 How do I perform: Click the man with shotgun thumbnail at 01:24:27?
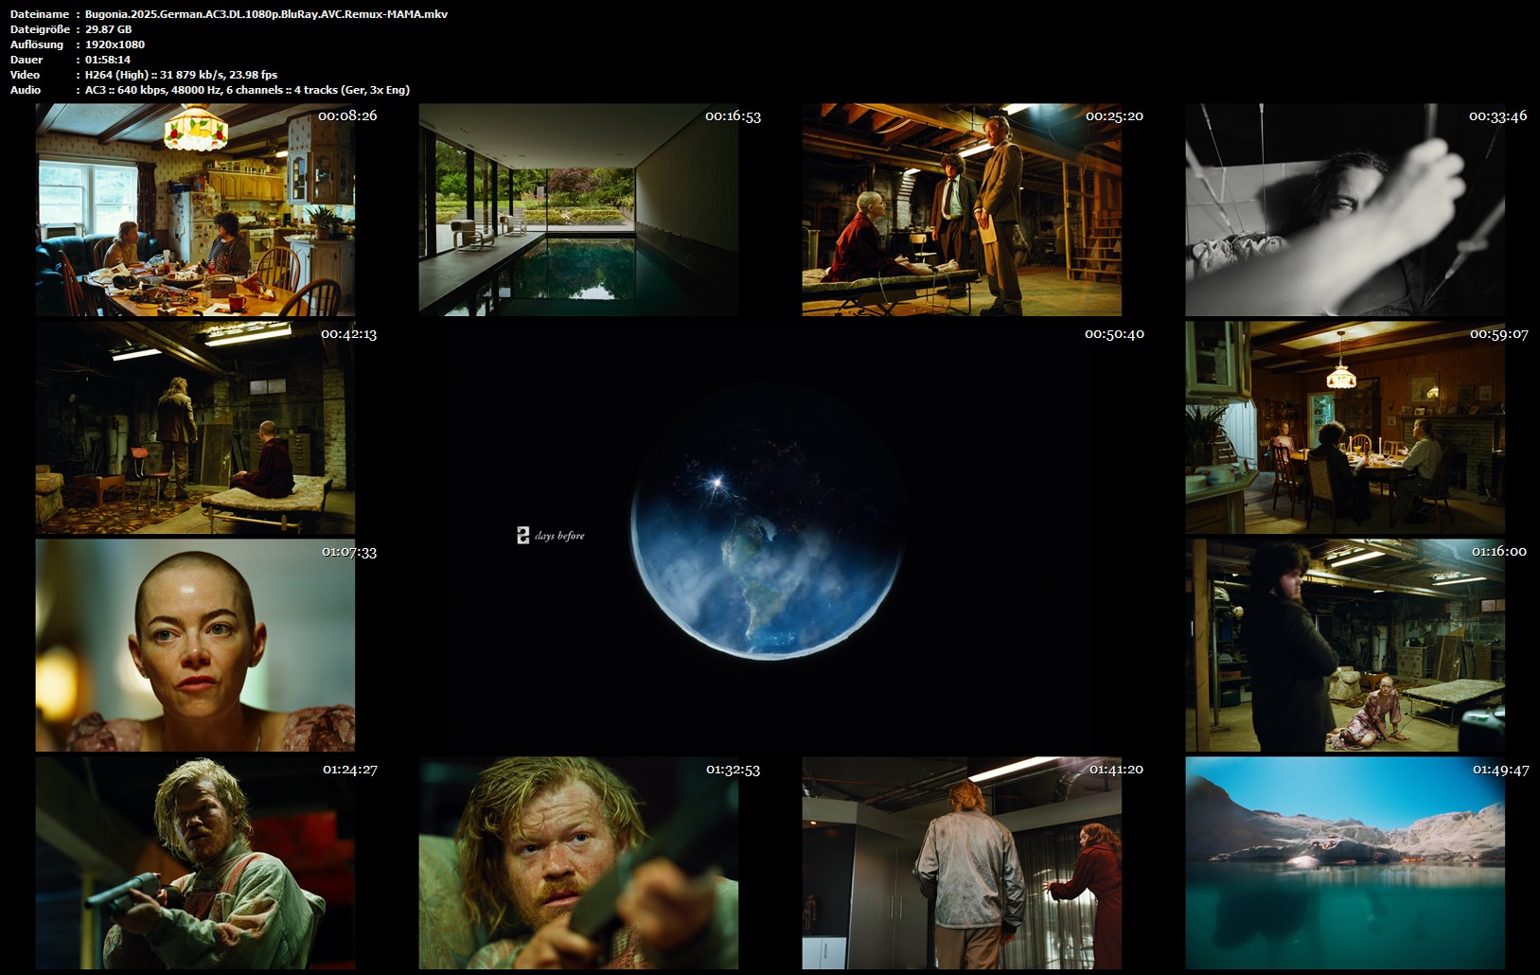196,863
